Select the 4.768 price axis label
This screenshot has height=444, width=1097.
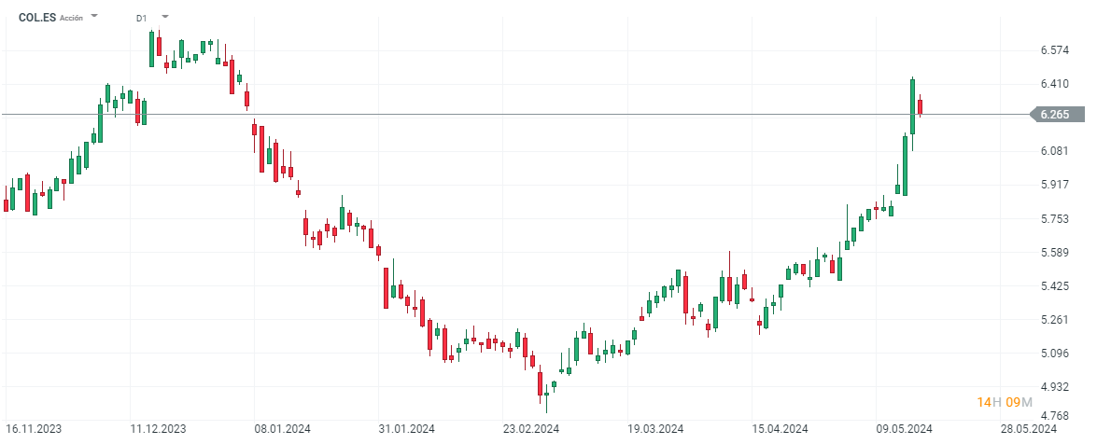pyautogui.click(x=1054, y=416)
